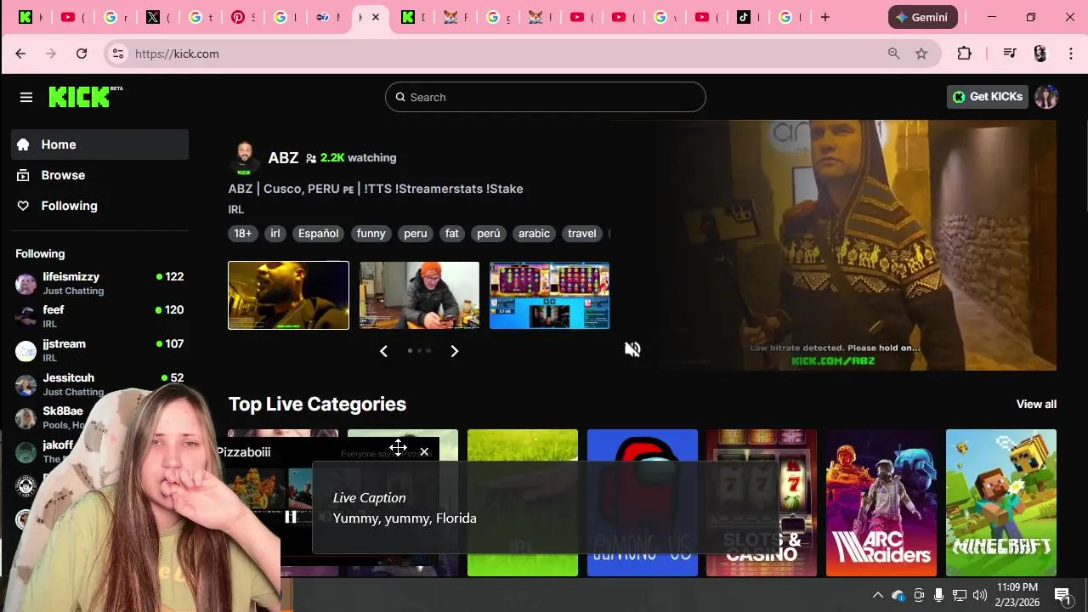Open browser extensions puzzle icon

pos(964,54)
